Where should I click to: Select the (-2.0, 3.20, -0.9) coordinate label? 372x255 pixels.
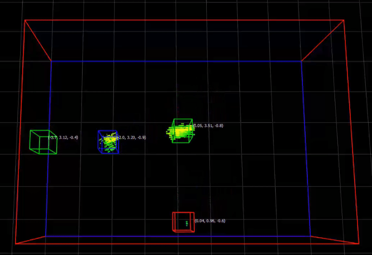click(x=132, y=138)
